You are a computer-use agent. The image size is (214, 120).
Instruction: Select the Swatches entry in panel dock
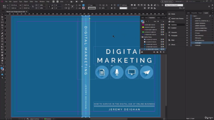point(176,25)
